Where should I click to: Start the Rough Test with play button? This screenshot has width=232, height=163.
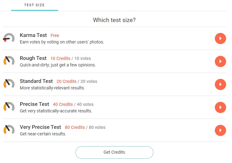220,61
